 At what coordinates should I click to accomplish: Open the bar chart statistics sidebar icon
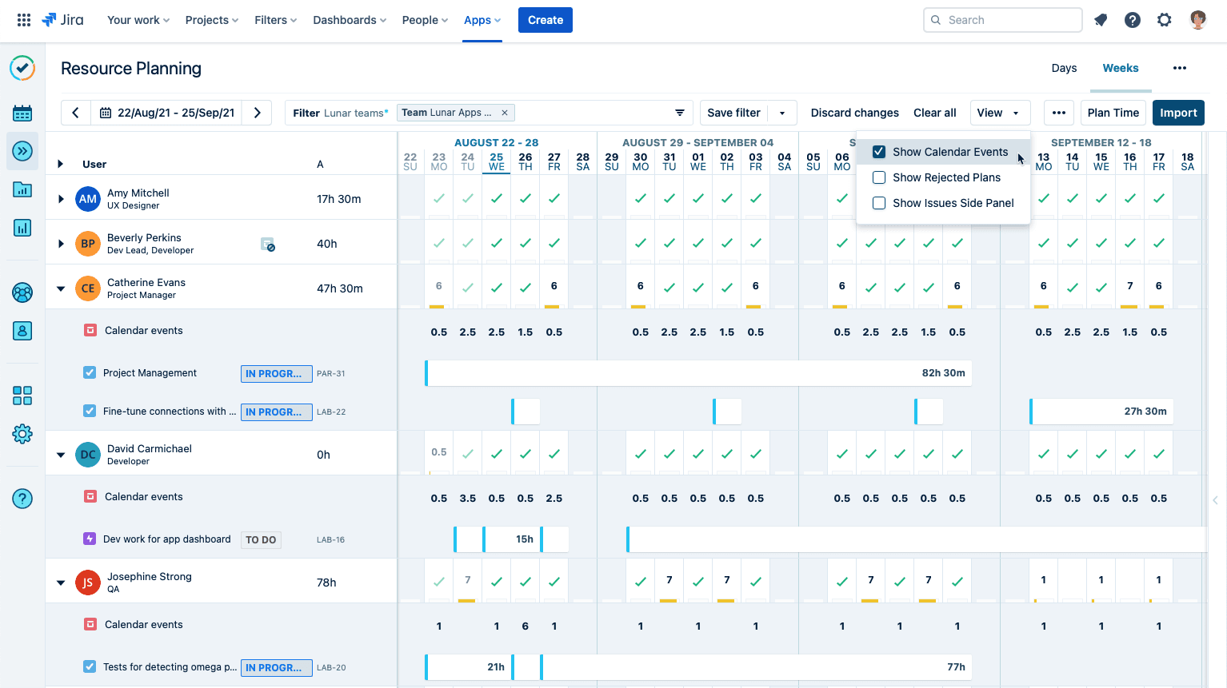pos(22,228)
